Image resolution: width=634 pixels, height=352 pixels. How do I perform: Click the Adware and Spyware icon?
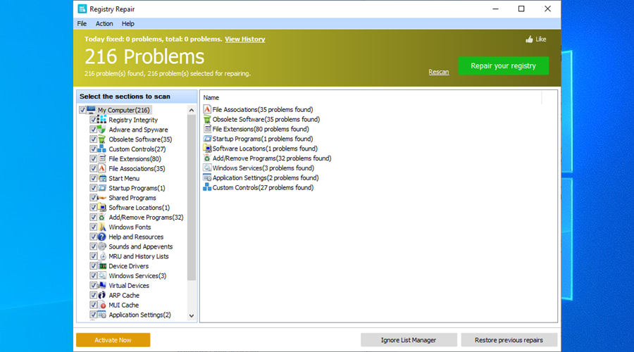(102, 130)
